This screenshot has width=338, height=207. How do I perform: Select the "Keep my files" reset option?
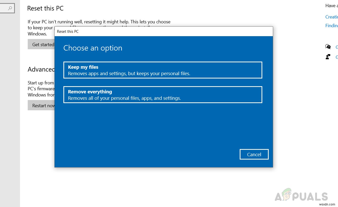(163, 70)
